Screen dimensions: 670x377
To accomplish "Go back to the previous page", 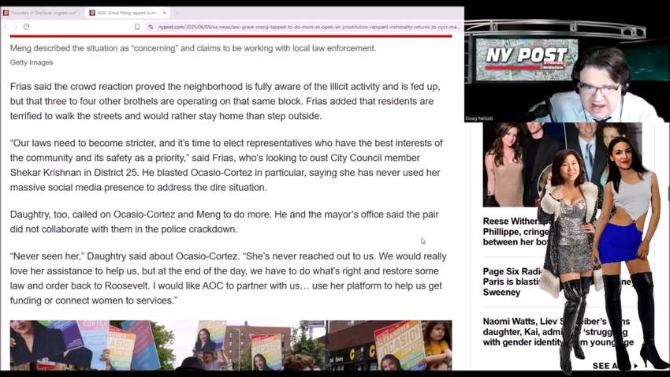I will point(6,27).
